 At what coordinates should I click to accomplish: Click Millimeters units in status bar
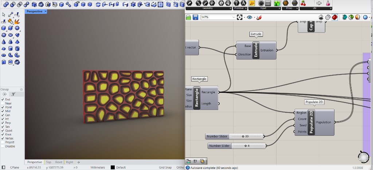(98, 167)
